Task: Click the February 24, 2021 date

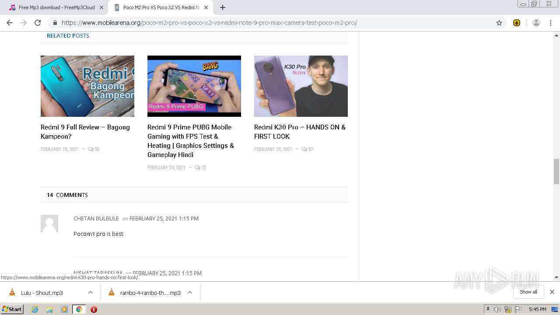Action: coord(166,168)
